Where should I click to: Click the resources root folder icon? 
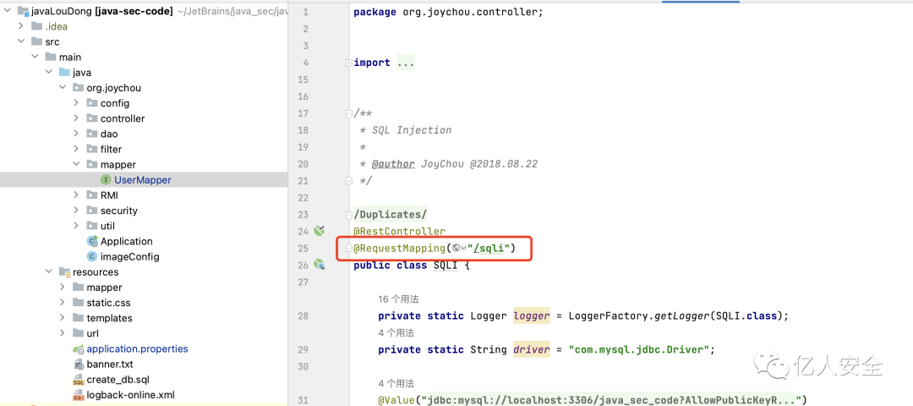[x=64, y=272]
